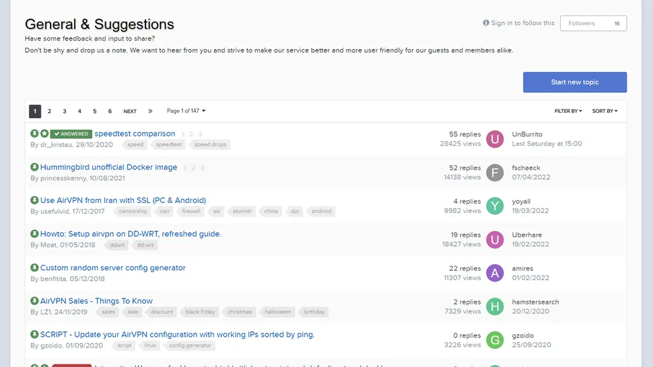653x367 pixels.
Task: Open Howto: Setup airvpn on DD-WRT topic
Action: coord(131,234)
